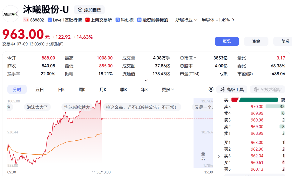Image resolution: width=292 pixels, height=176 pixels.
Task: Select the 季K chart tab
Action: tap(124, 90)
